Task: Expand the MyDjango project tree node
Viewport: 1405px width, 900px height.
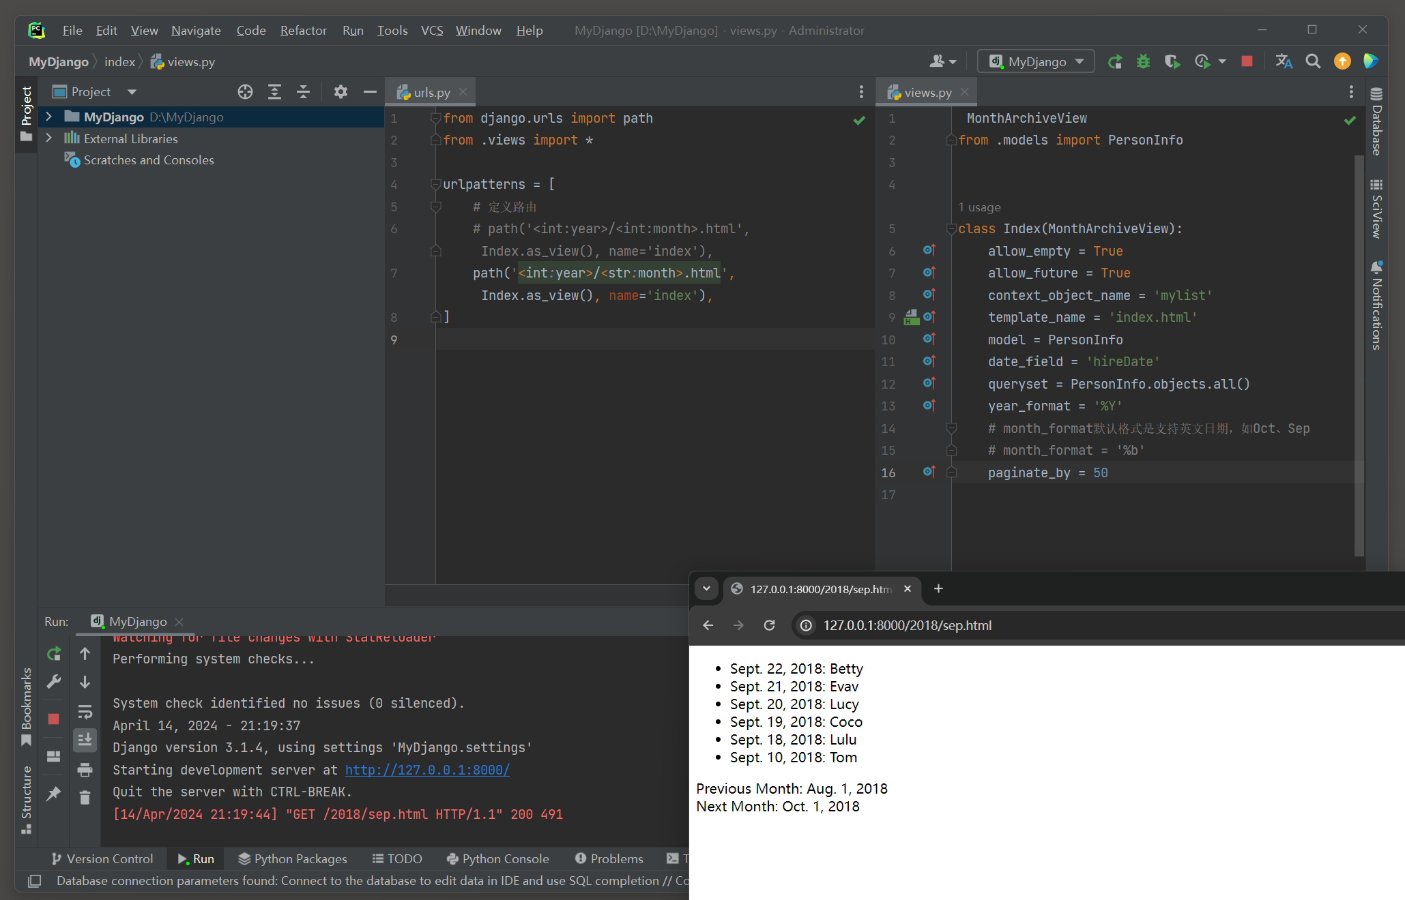Action: pyautogui.click(x=49, y=117)
